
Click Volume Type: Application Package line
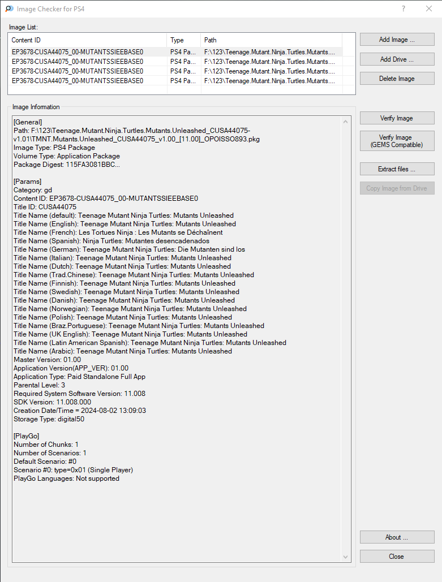pyautogui.click(x=67, y=156)
